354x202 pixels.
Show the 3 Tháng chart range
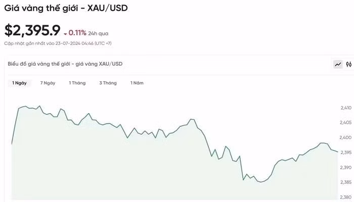(108, 83)
